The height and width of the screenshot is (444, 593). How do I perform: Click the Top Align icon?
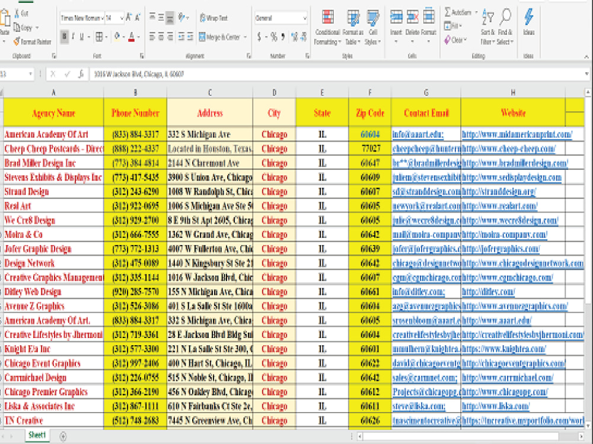click(152, 17)
